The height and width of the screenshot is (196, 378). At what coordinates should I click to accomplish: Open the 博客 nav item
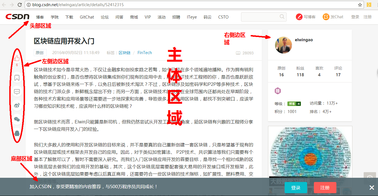[x=40, y=17]
